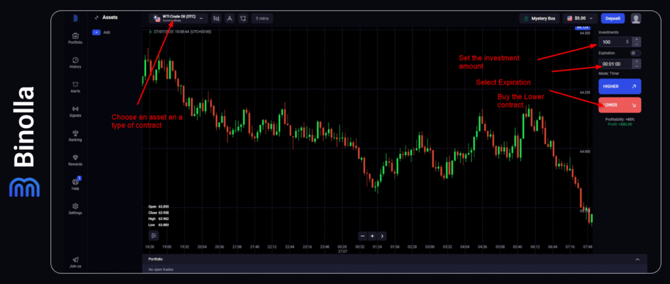Open the Portfolio sidebar section

(75, 37)
